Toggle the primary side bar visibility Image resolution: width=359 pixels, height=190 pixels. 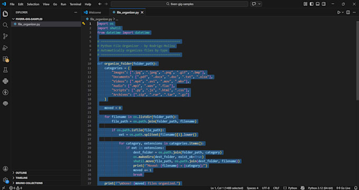click(x=311, y=4)
